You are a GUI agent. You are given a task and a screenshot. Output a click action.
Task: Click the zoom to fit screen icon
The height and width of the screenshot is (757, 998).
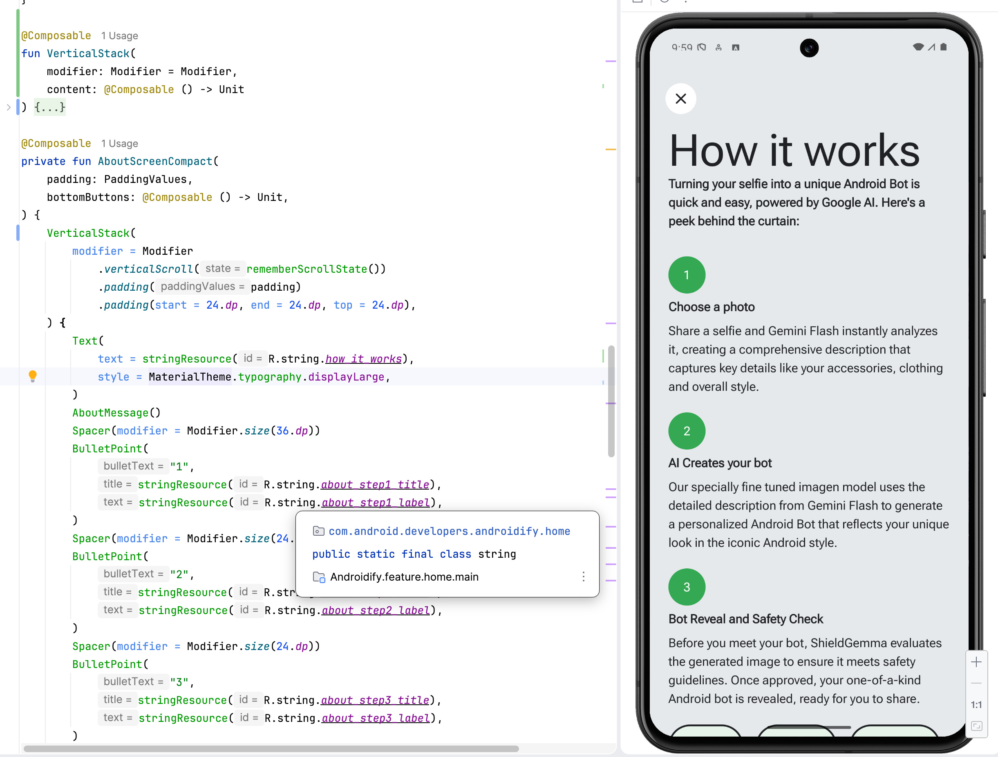pyautogui.click(x=976, y=726)
